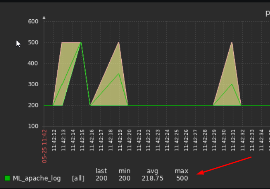This screenshot has height=189, width=270.
Task: Click the 600 y-axis label
Action: (x=33, y=22)
